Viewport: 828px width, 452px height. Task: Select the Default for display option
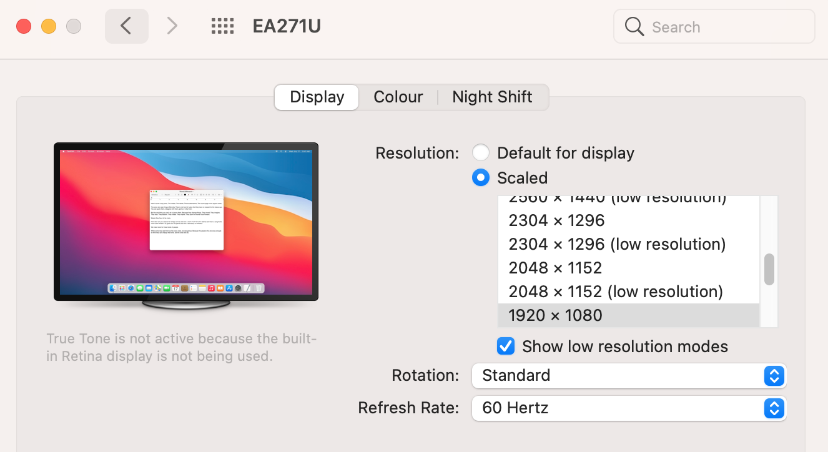click(480, 153)
